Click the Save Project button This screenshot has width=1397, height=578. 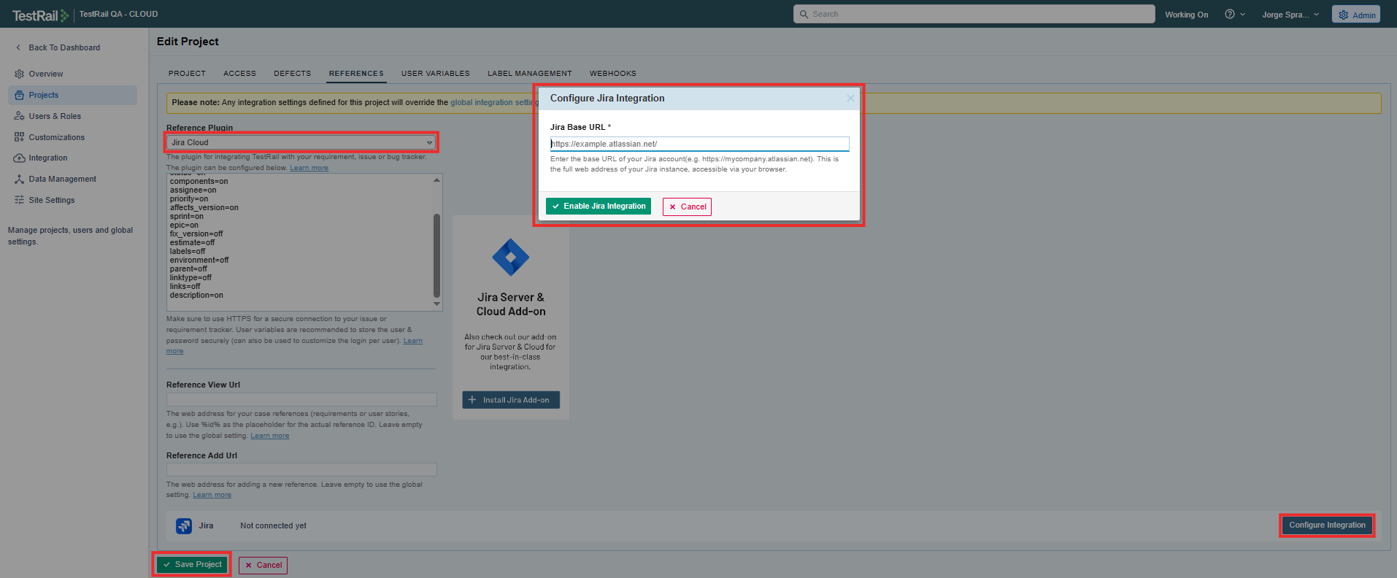(193, 565)
